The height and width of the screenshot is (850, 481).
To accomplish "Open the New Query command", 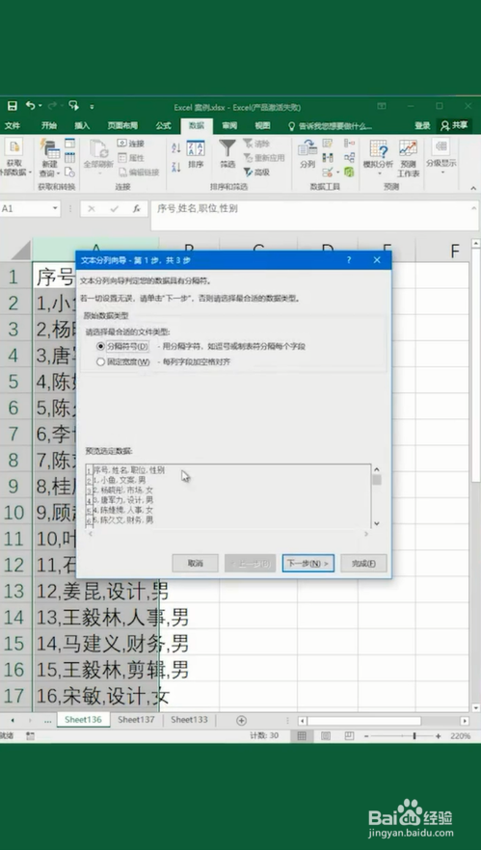I will pyautogui.click(x=49, y=158).
